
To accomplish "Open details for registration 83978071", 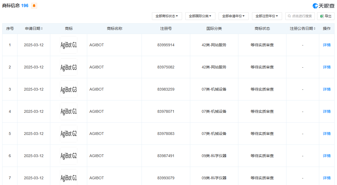I will click(327, 111).
